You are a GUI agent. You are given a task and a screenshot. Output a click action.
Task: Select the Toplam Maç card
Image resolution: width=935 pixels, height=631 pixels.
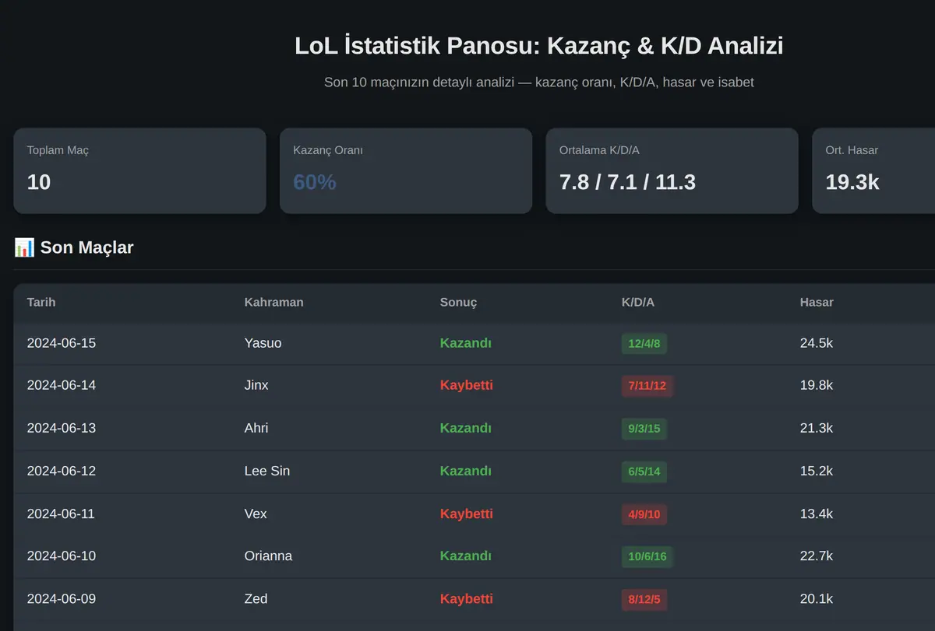pyautogui.click(x=139, y=171)
